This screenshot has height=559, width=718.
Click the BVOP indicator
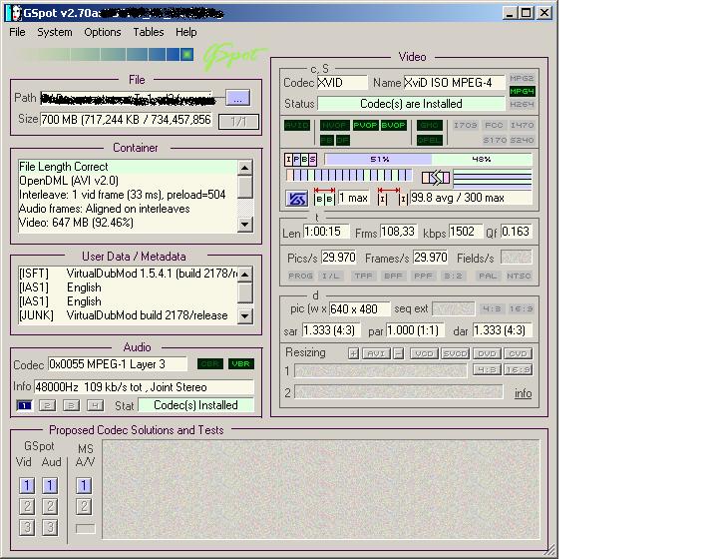(x=393, y=125)
